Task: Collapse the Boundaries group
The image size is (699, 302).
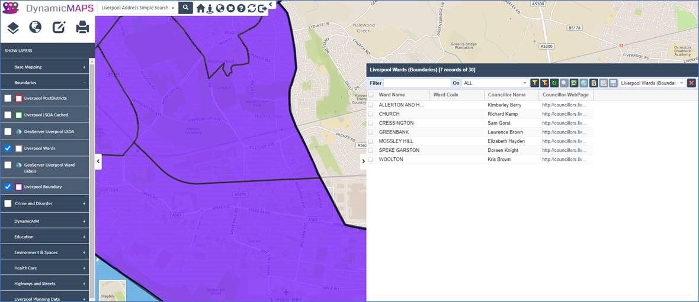Action: point(44,83)
